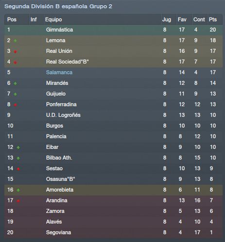This screenshot has width=225, height=242.
Task: Select the Segoviana row
Action: coord(113,232)
